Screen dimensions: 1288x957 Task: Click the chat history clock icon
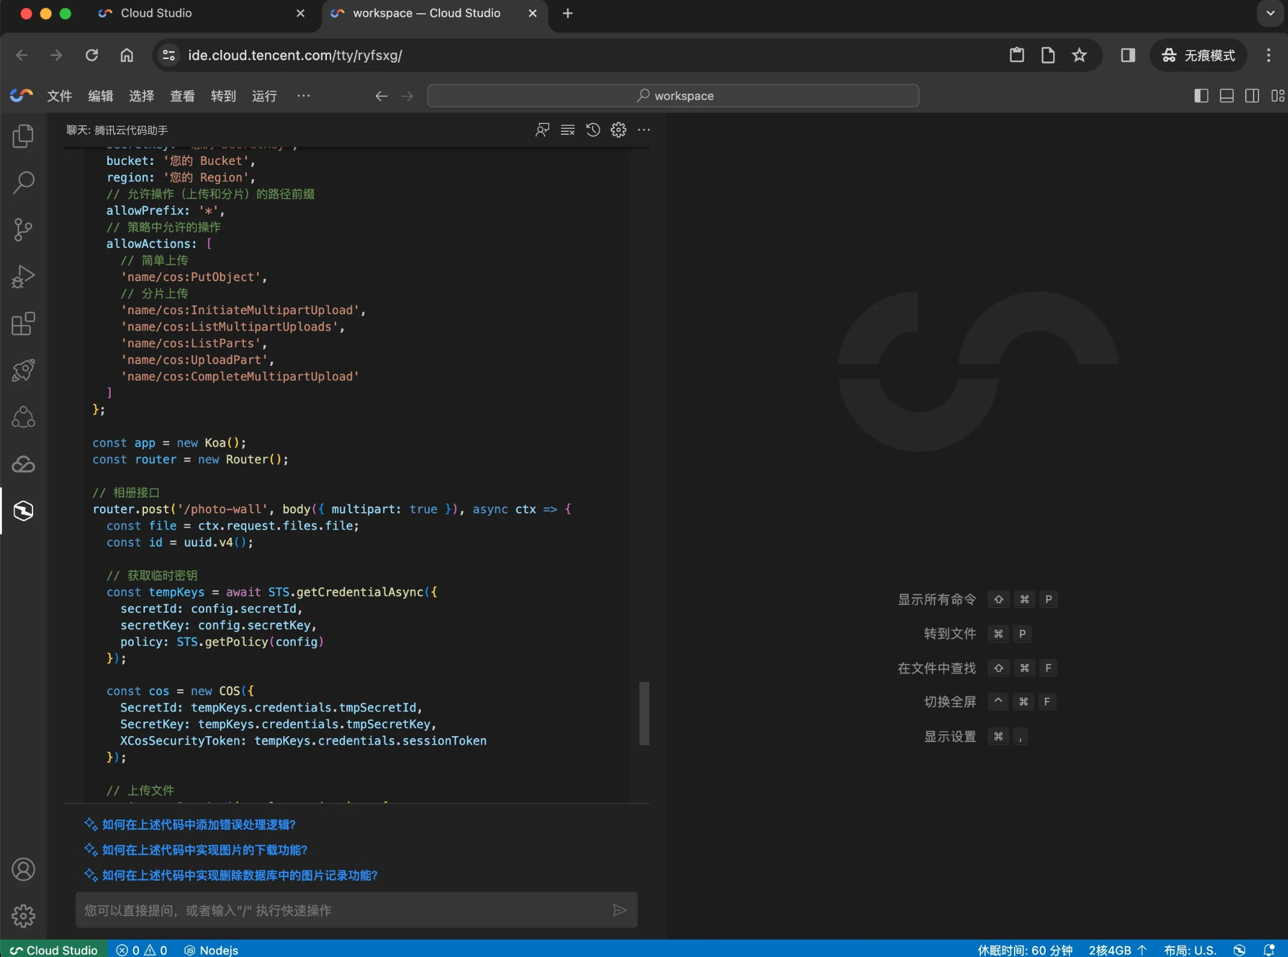click(593, 130)
